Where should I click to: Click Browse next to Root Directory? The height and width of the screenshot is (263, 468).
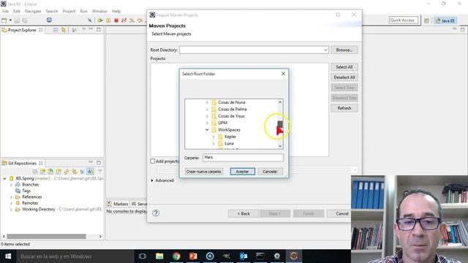[344, 50]
